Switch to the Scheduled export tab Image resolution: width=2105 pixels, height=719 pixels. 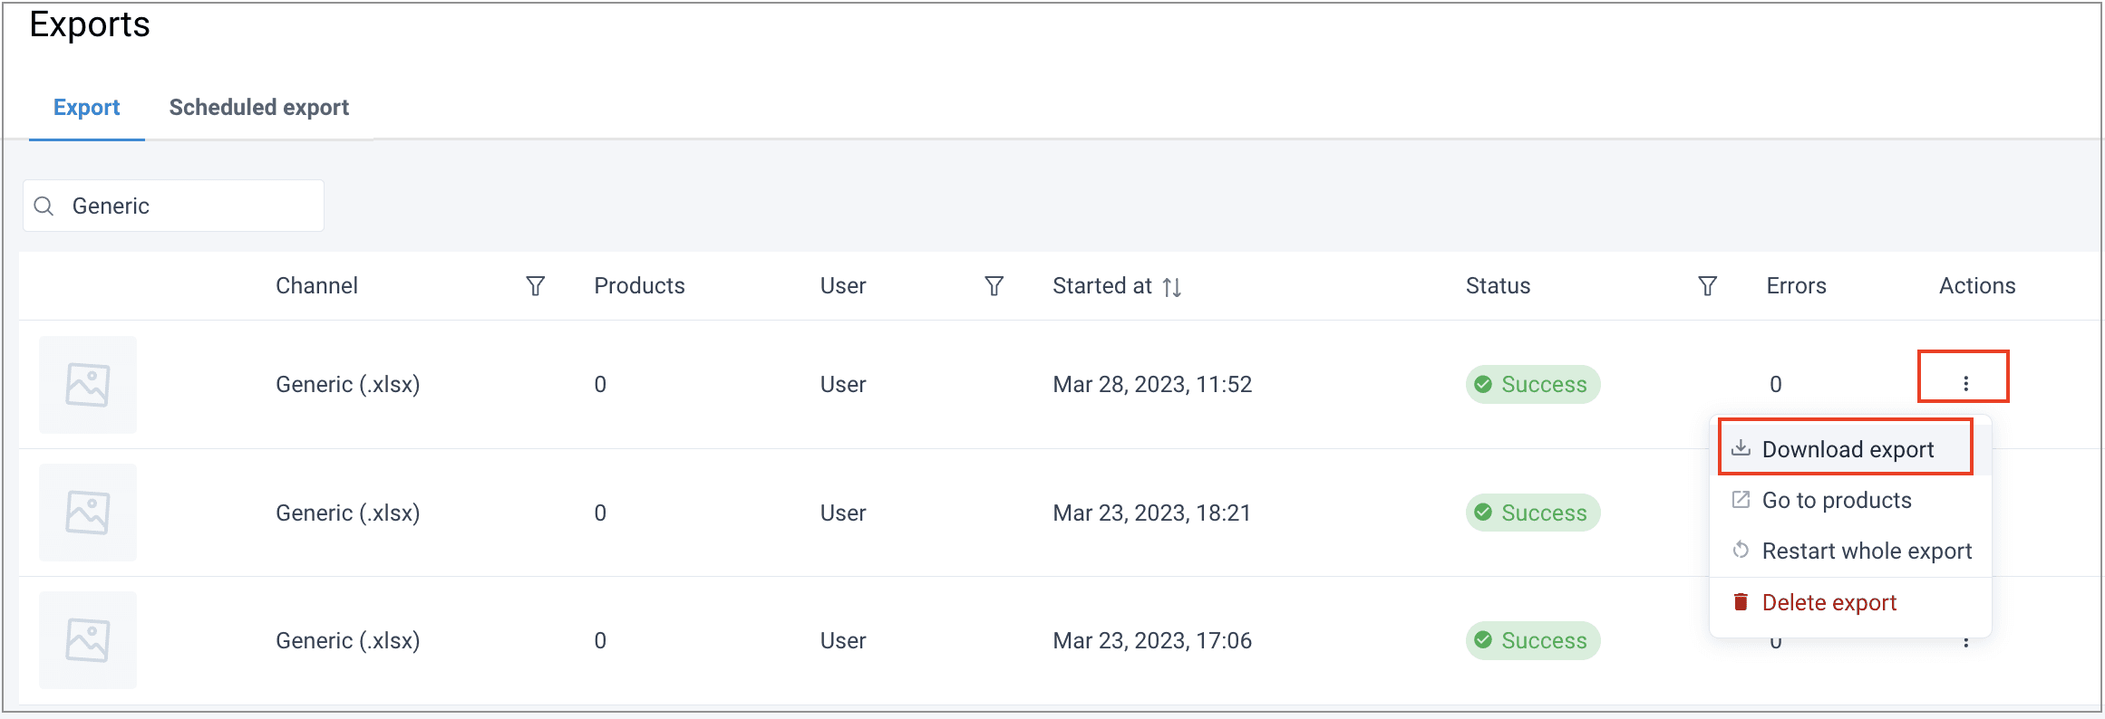pos(259,108)
